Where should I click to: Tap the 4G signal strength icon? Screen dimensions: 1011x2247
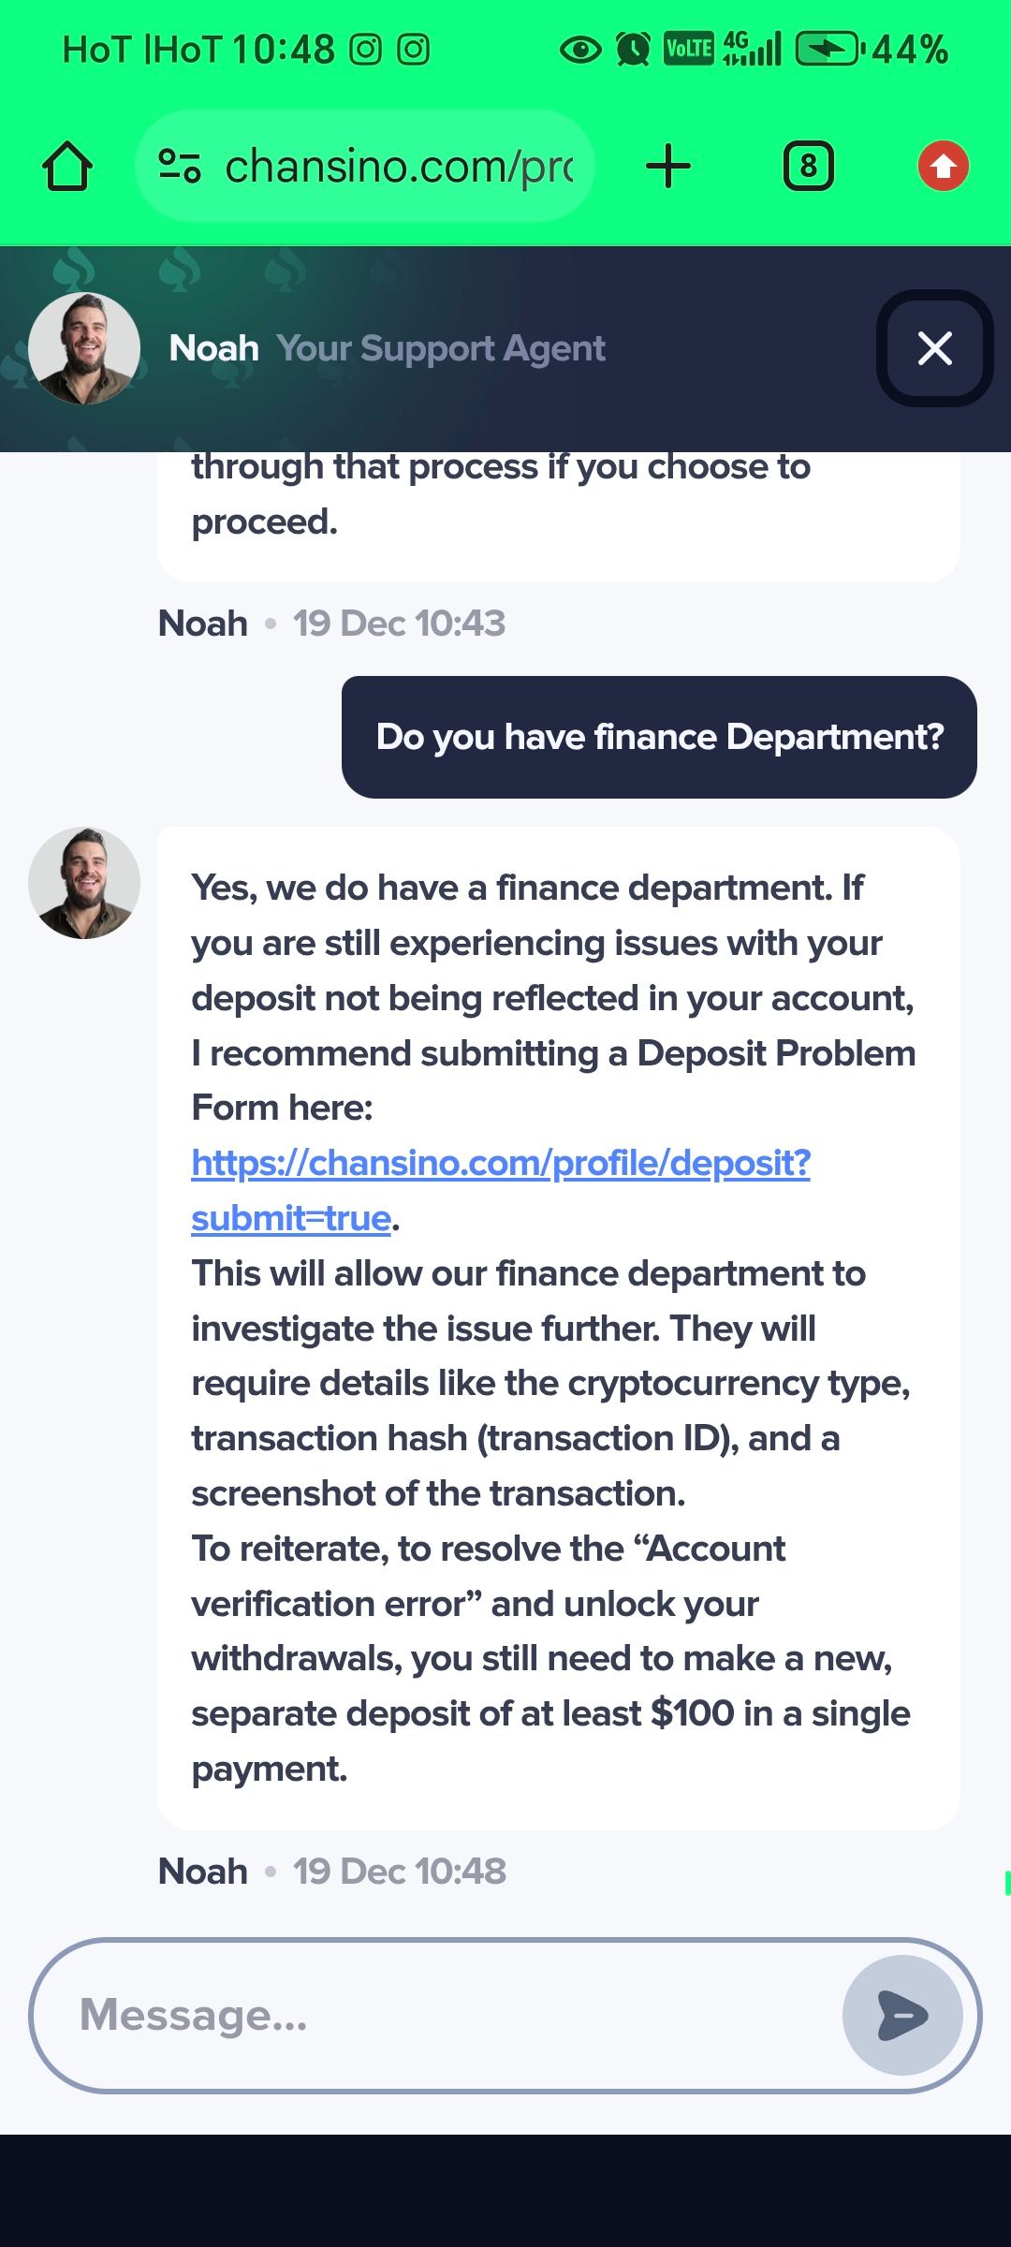(x=752, y=50)
